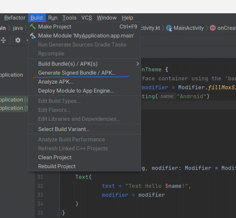Click the collapse all icon in project panel

(3, 40)
